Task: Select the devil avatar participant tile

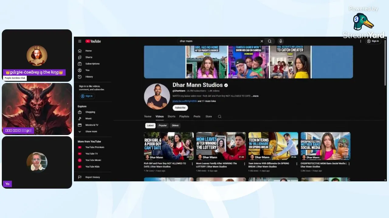Action: [x=37, y=109]
